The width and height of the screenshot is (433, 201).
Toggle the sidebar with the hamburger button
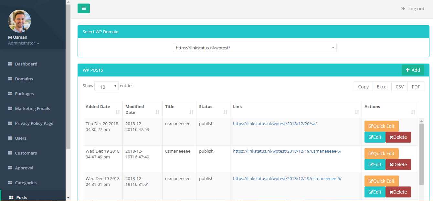point(84,8)
